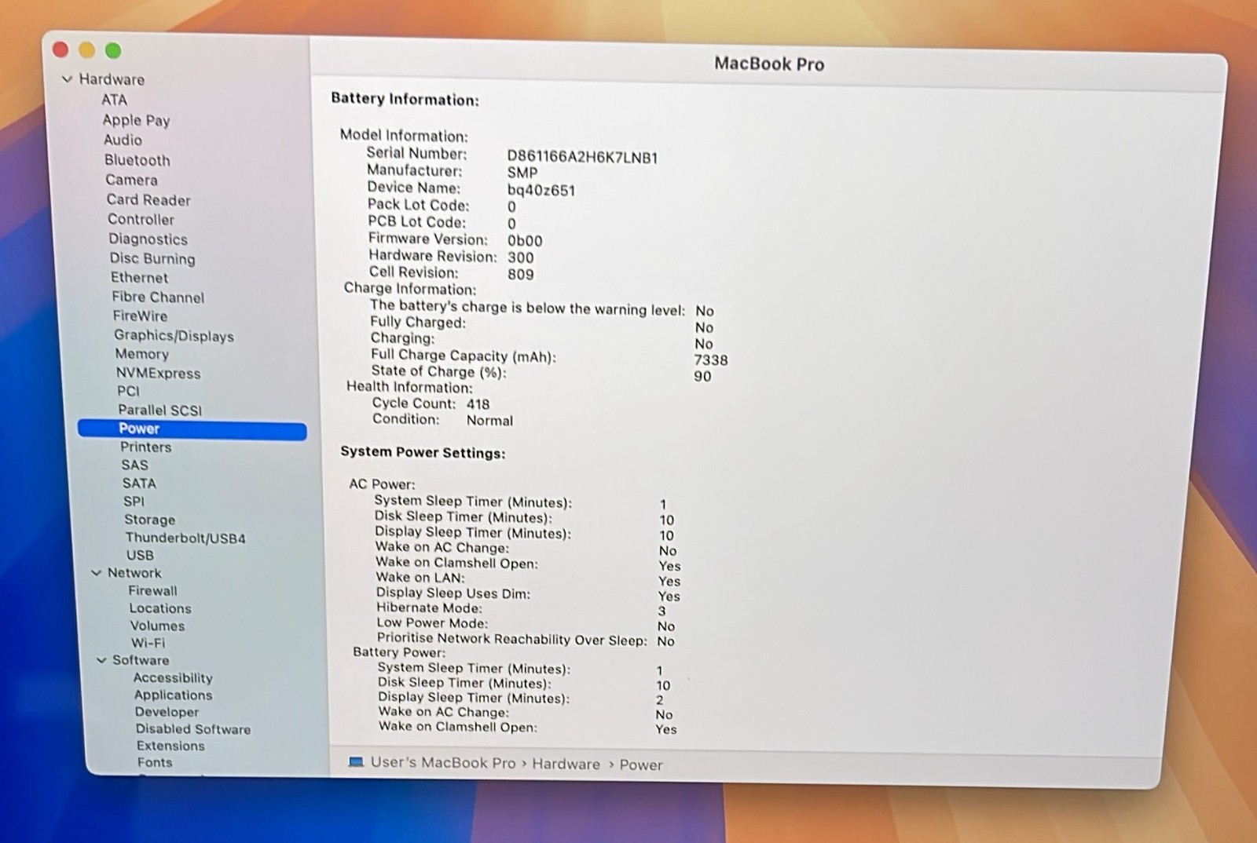This screenshot has height=843, width=1257.
Task: Click the State of Charge value 90
Action: click(702, 377)
